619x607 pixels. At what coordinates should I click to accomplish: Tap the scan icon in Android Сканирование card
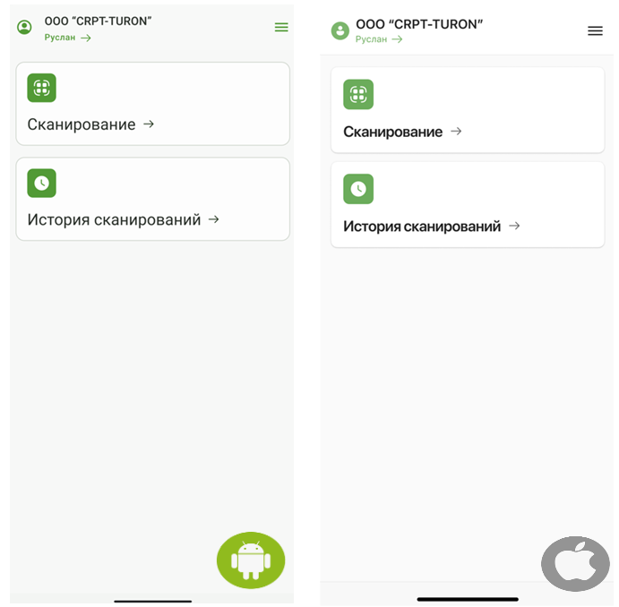(41, 88)
